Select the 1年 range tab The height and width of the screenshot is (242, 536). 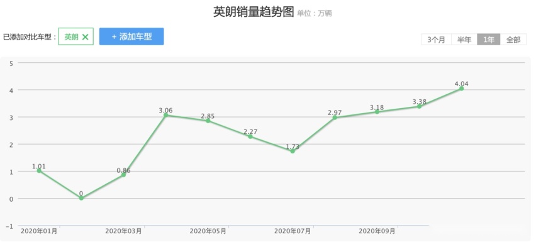[x=489, y=40]
